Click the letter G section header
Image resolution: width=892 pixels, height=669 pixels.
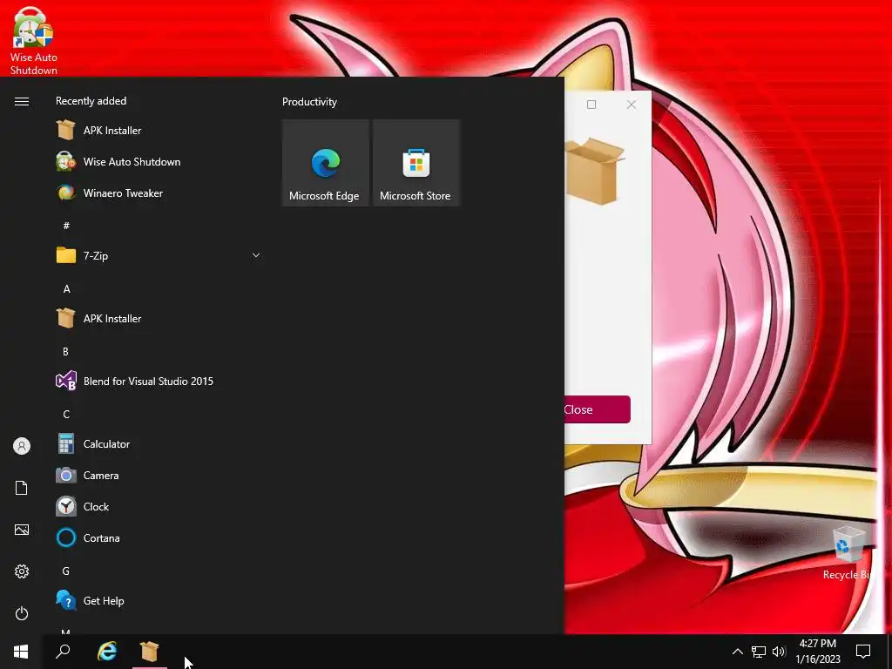[66, 571]
